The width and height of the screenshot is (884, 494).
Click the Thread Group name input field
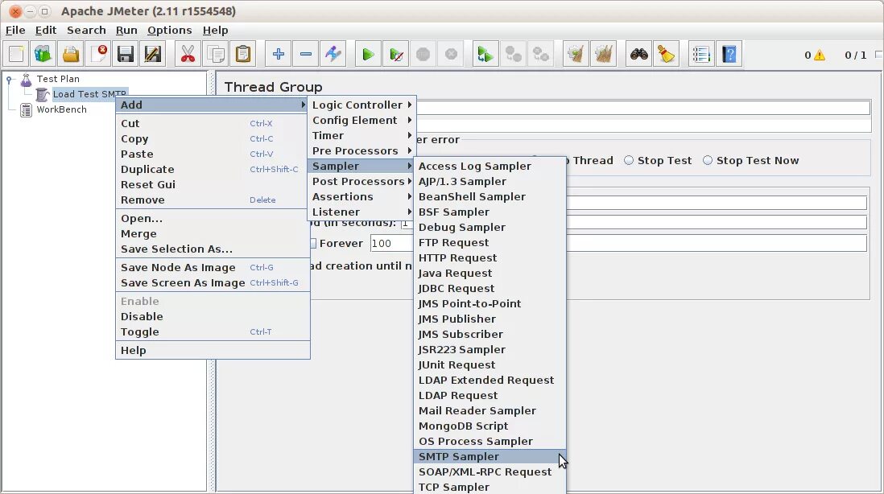click(642, 107)
